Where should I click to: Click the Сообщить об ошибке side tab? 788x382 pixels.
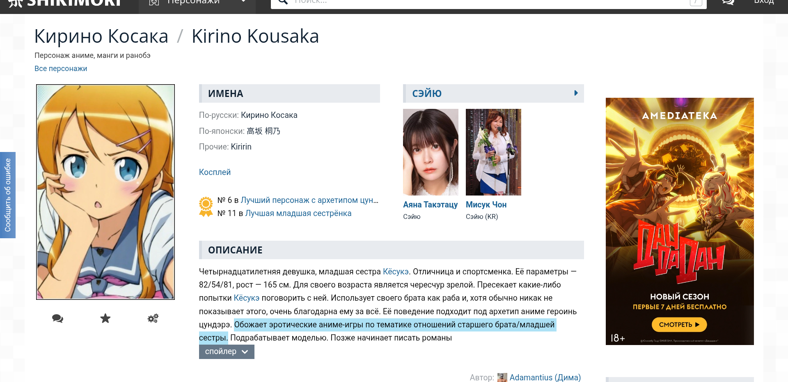click(x=8, y=195)
